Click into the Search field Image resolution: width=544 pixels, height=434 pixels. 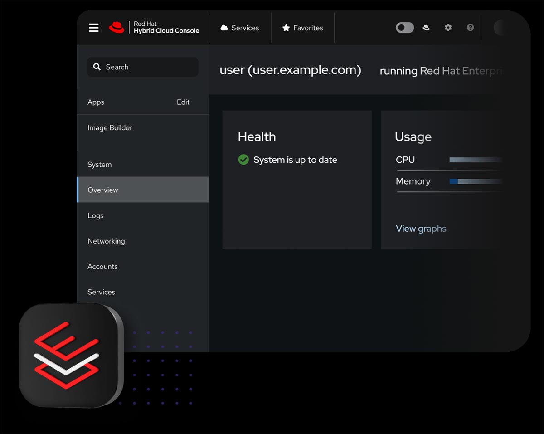(143, 67)
